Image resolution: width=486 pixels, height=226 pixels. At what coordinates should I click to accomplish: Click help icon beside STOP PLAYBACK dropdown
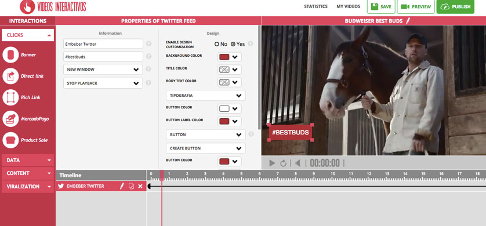coord(148,83)
